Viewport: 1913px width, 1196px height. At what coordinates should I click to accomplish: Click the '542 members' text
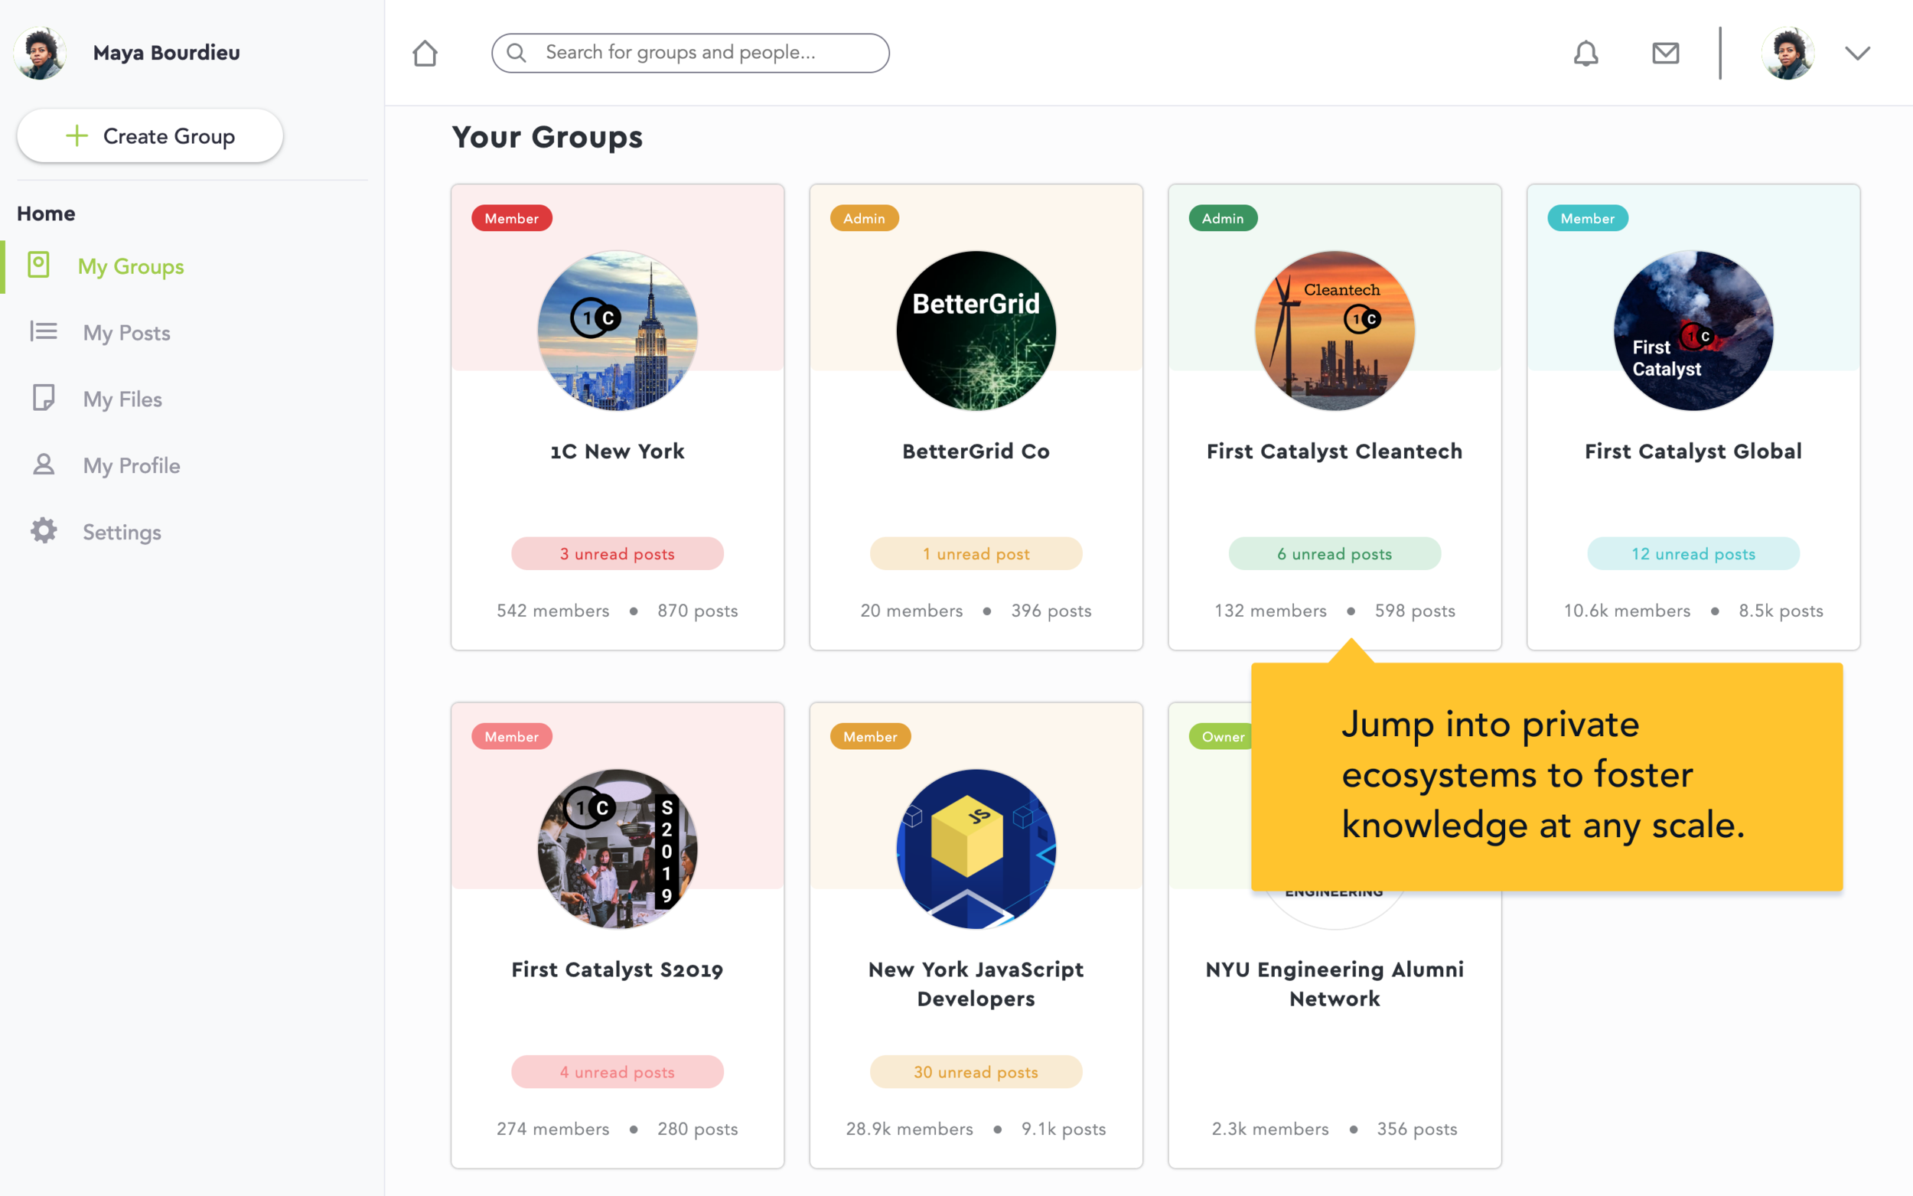tap(552, 611)
